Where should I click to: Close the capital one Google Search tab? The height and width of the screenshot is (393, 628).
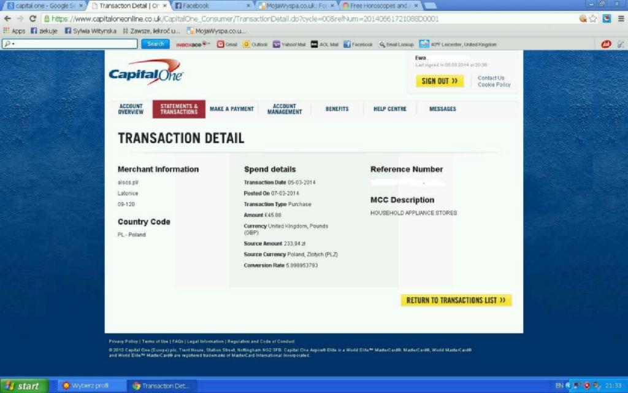[x=80, y=6]
